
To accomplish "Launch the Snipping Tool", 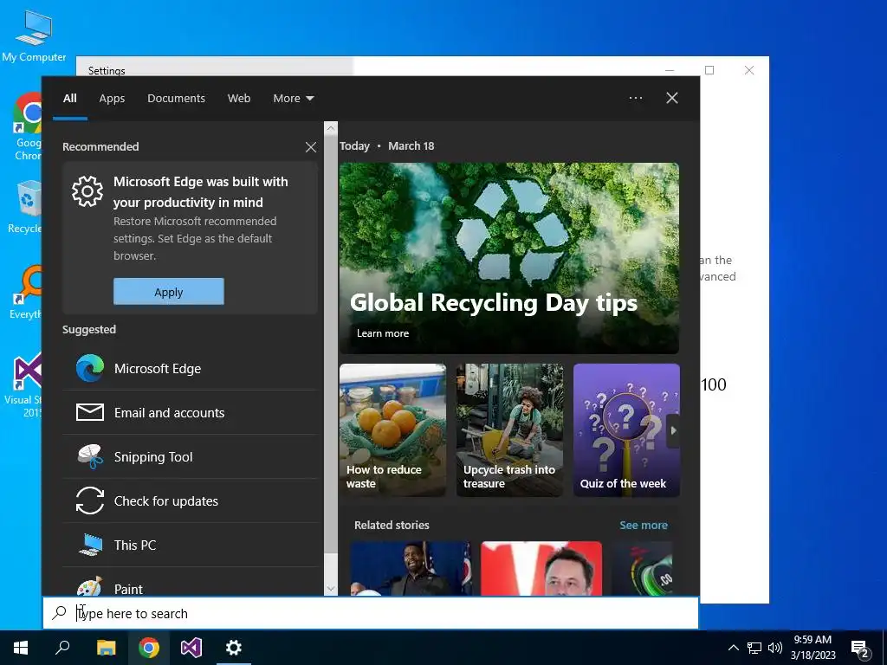I will 190,457.
